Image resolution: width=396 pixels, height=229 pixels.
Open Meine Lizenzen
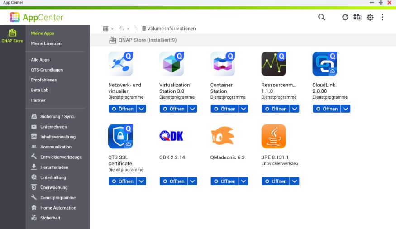point(46,43)
